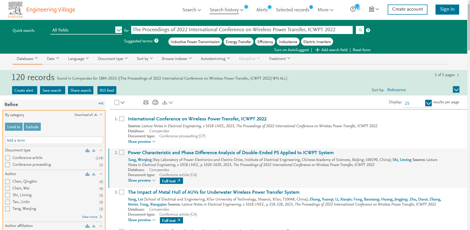470x230 pixels.
Task: Collapse the Author affiliation facet
Action: coord(101,226)
